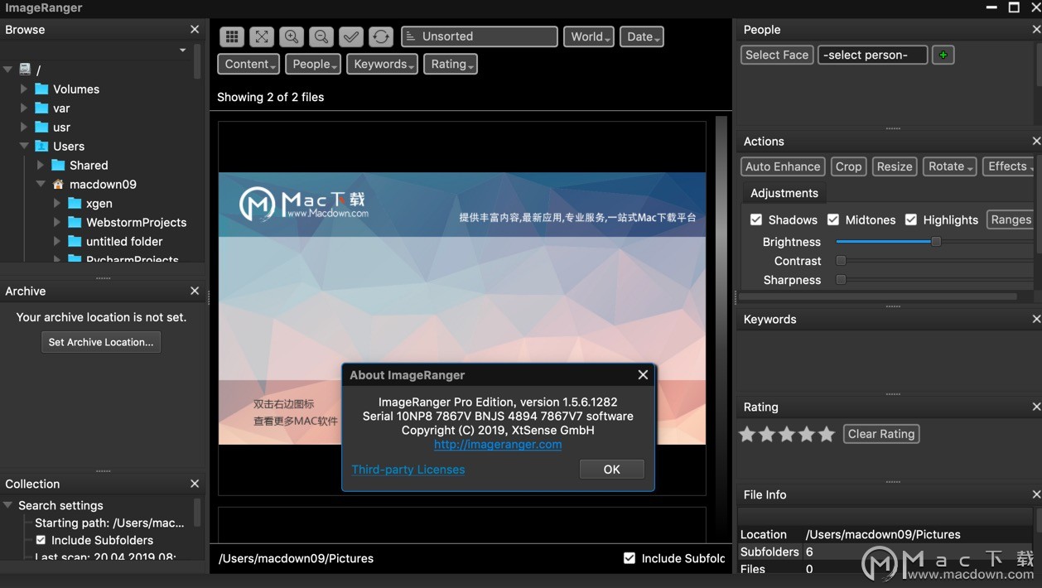The width and height of the screenshot is (1042, 588).
Task: Click the Brightness slider handle
Action: (936, 242)
